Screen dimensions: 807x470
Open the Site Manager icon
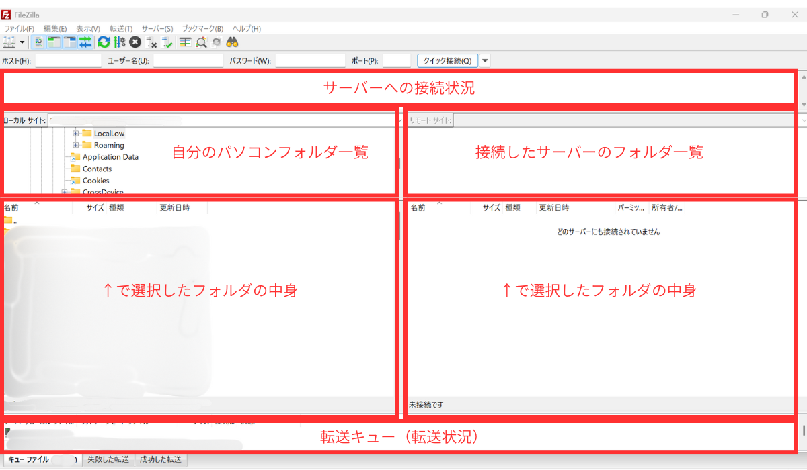point(9,42)
